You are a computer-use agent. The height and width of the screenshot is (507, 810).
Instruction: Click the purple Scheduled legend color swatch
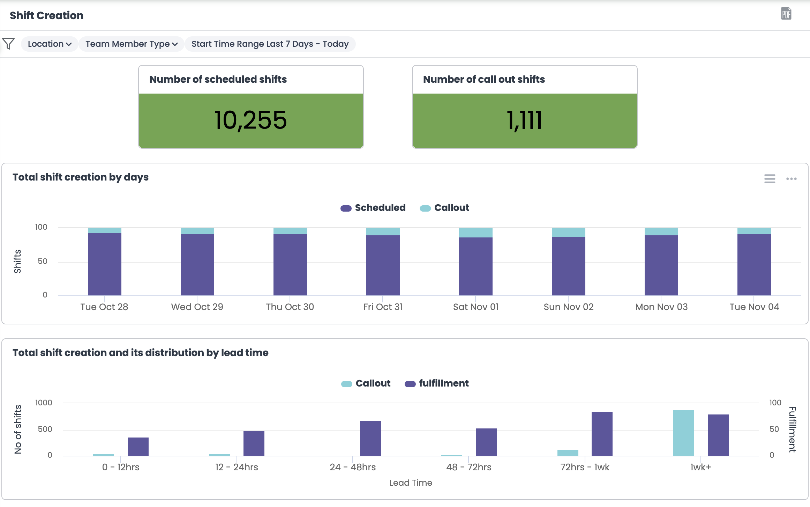pos(346,208)
